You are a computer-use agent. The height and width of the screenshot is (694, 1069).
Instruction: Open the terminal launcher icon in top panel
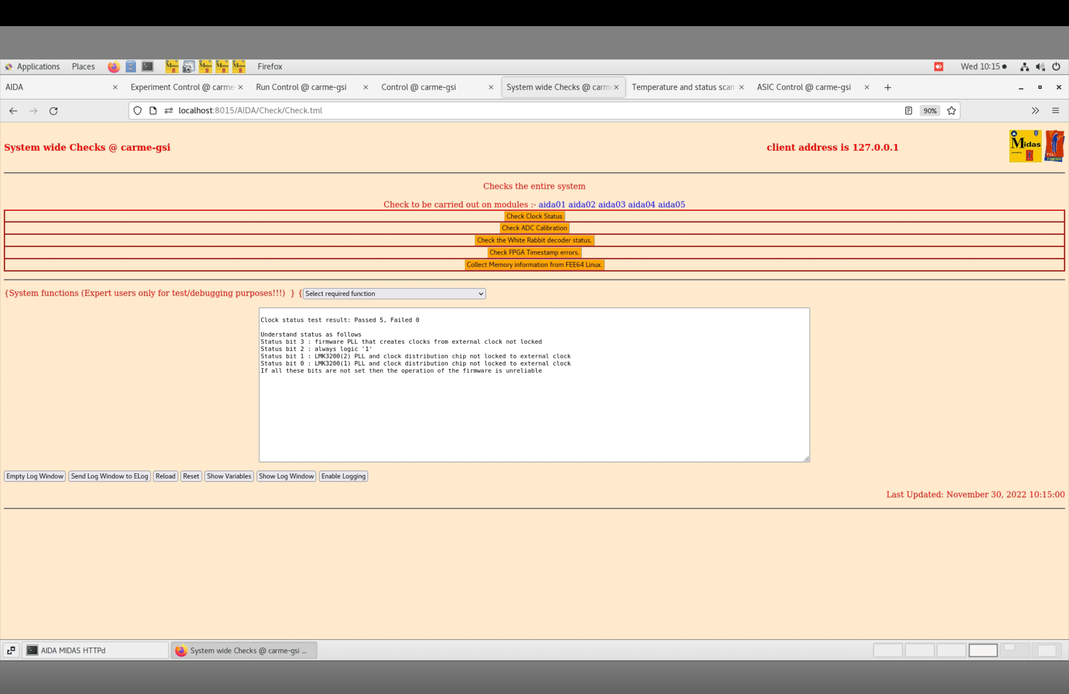click(x=147, y=67)
